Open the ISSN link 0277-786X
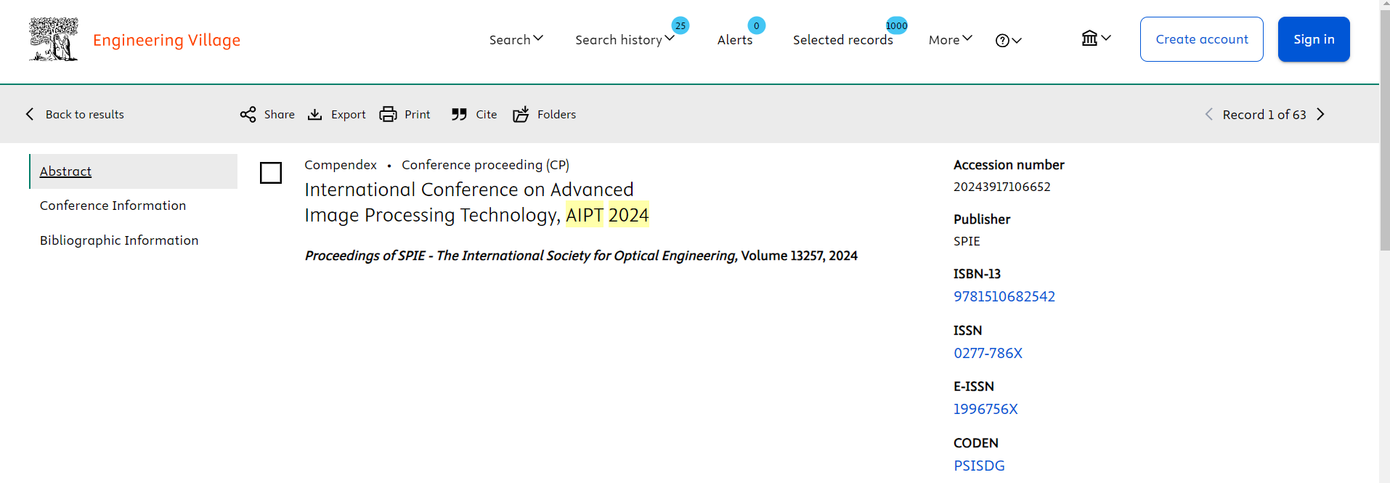The width and height of the screenshot is (1390, 483). [988, 353]
